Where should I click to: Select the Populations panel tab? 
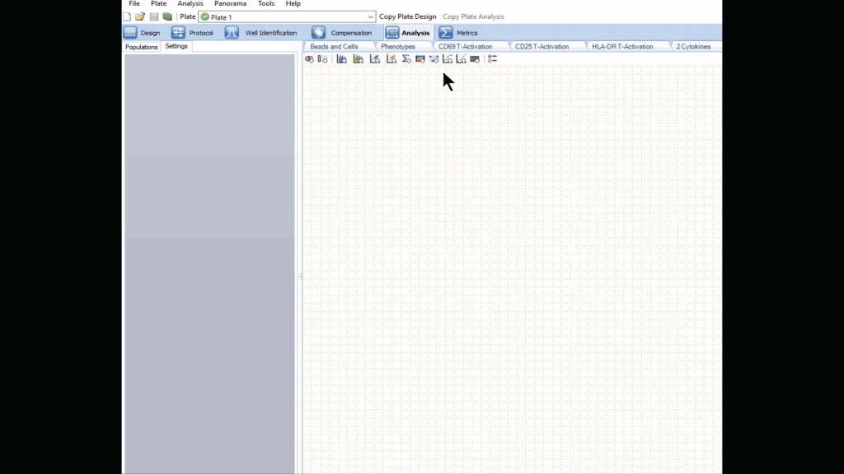coord(142,47)
